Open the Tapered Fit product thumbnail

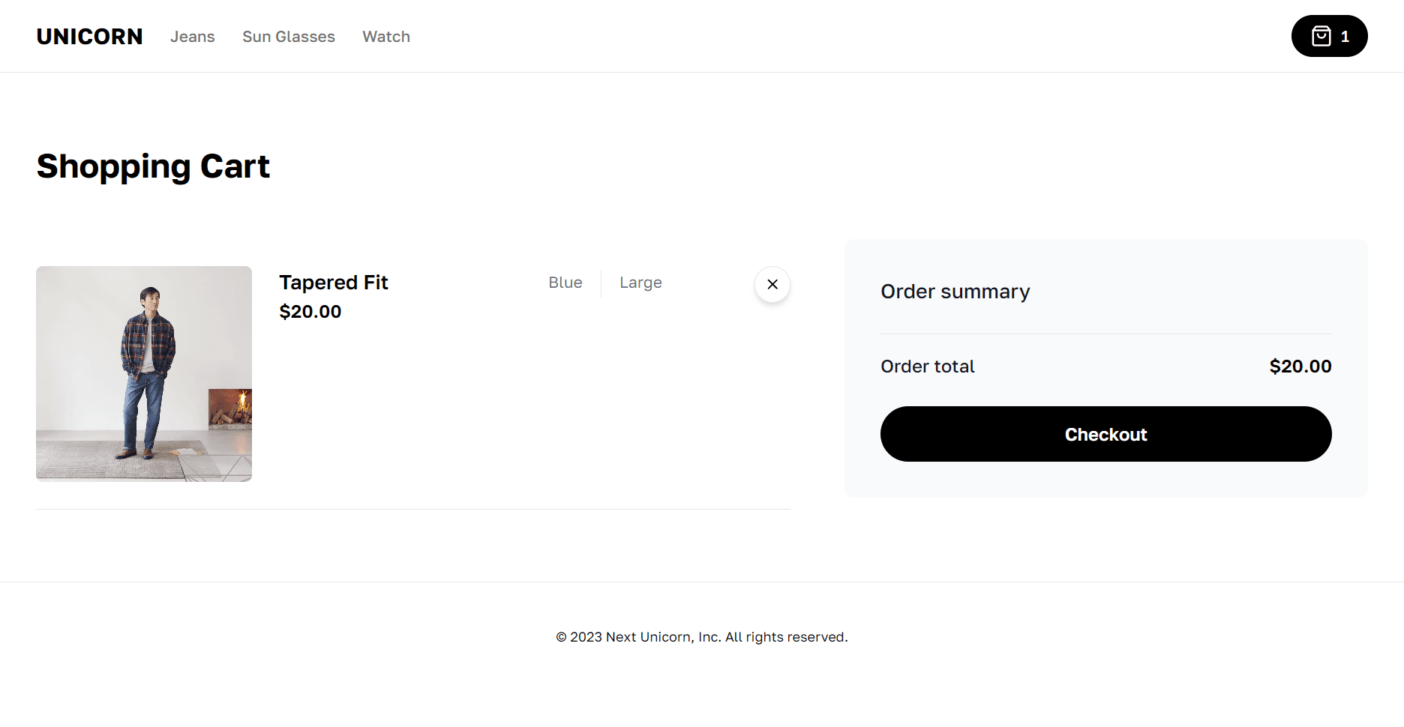coord(144,374)
